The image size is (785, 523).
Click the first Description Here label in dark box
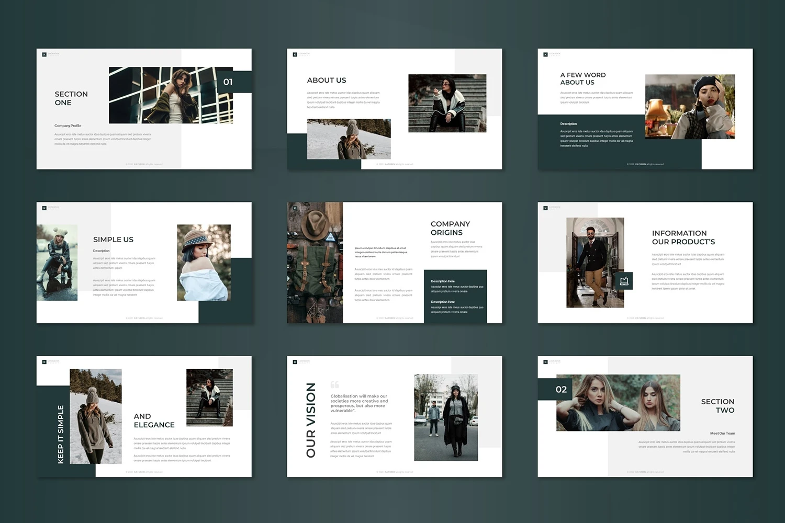pyautogui.click(x=443, y=281)
